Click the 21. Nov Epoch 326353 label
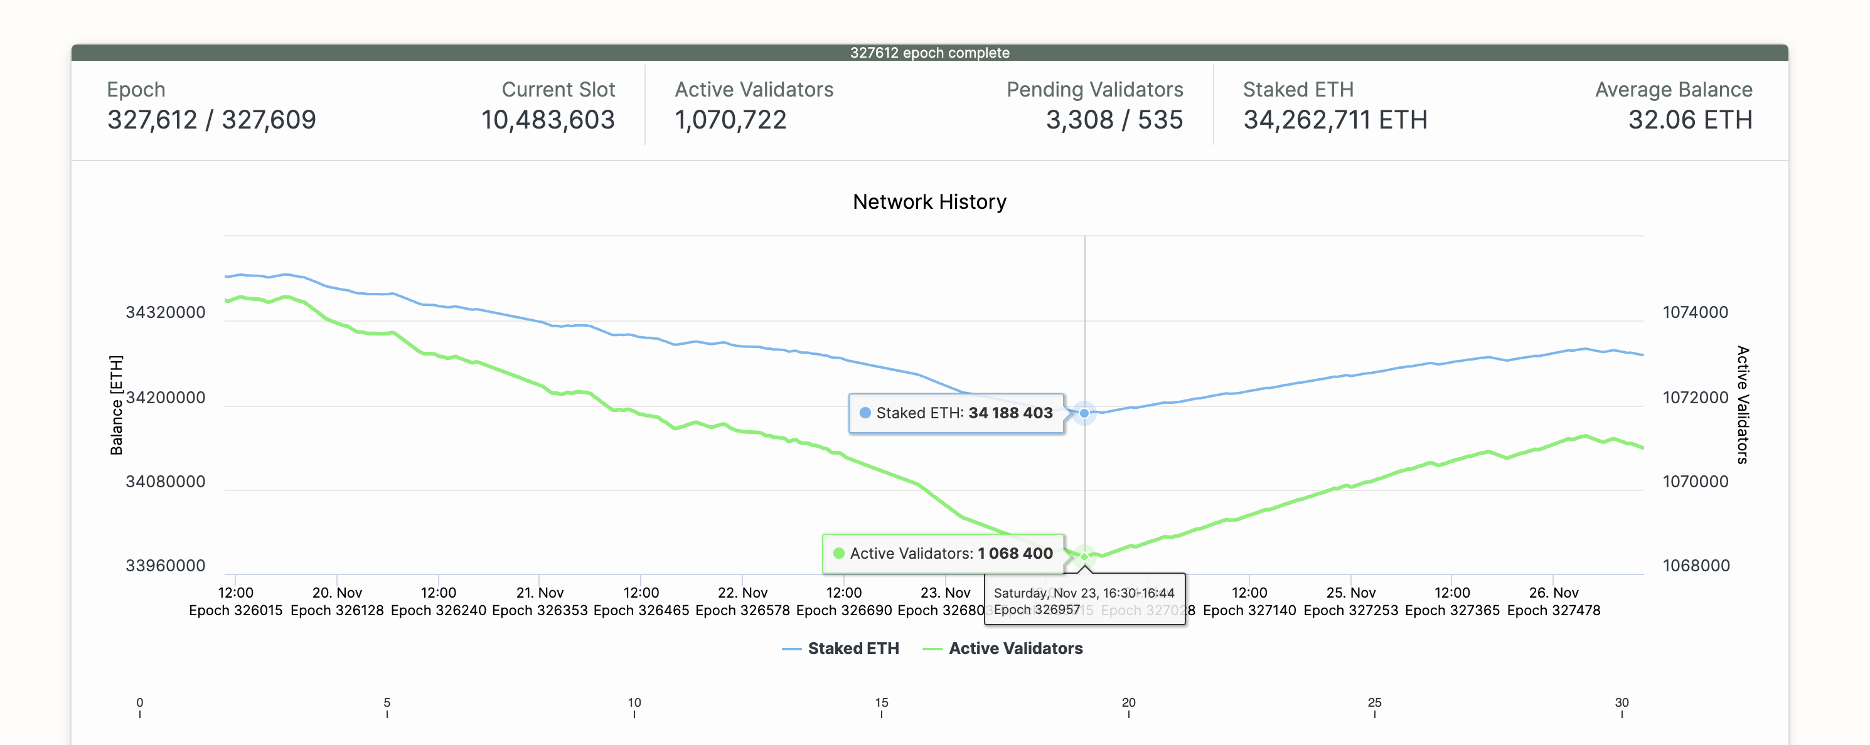The width and height of the screenshot is (1870, 745). point(540,601)
